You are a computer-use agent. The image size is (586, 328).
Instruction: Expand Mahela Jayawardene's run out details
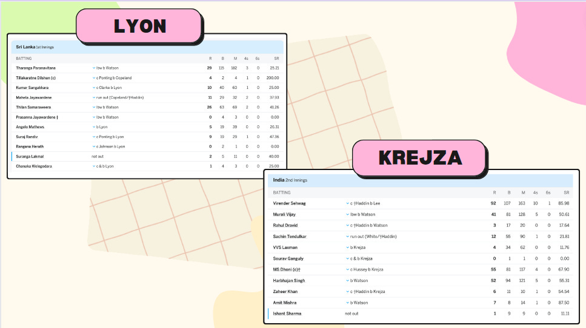pos(94,97)
